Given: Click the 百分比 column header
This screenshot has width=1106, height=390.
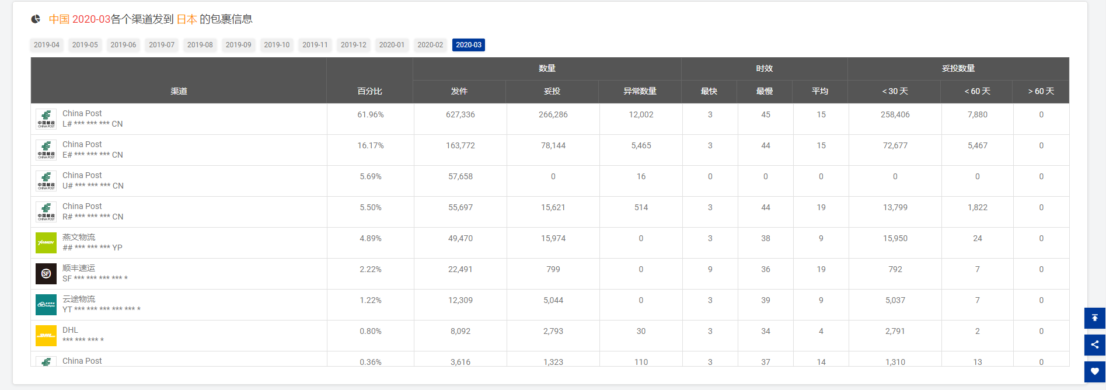Looking at the screenshot, I should pyautogui.click(x=369, y=91).
